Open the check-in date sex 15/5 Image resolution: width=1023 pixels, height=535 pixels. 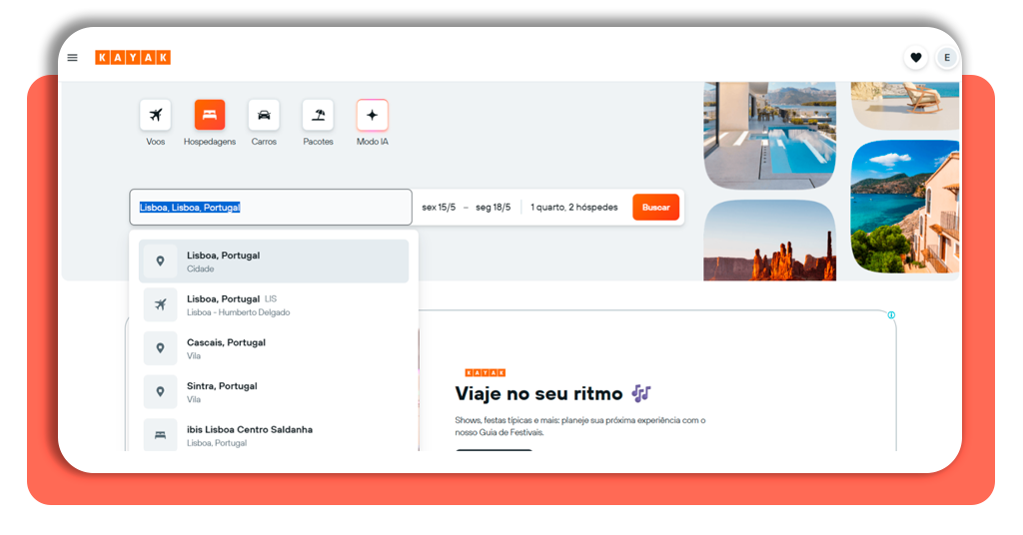tap(439, 208)
